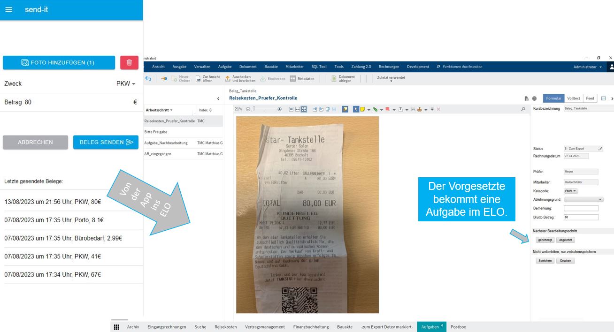Zoom in with the plus icon
The width and height of the screenshot is (614, 332).
point(280,109)
